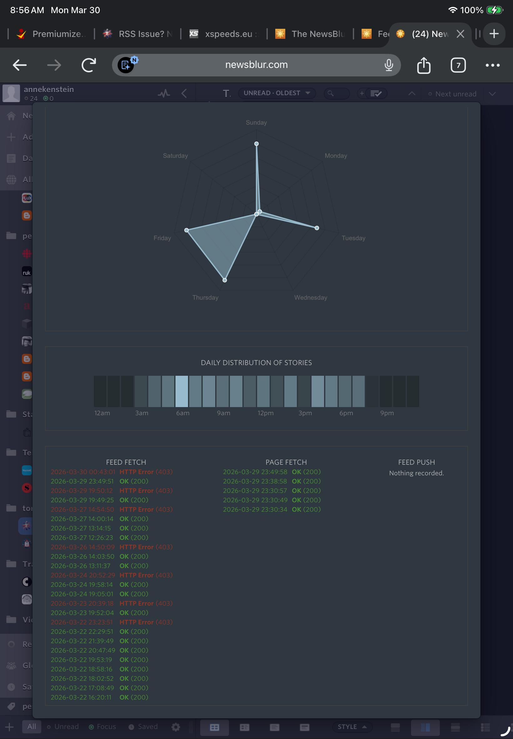Open the Unread · Oldest dropdown
This screenshot has width=513, height=739.
(277, 93)
